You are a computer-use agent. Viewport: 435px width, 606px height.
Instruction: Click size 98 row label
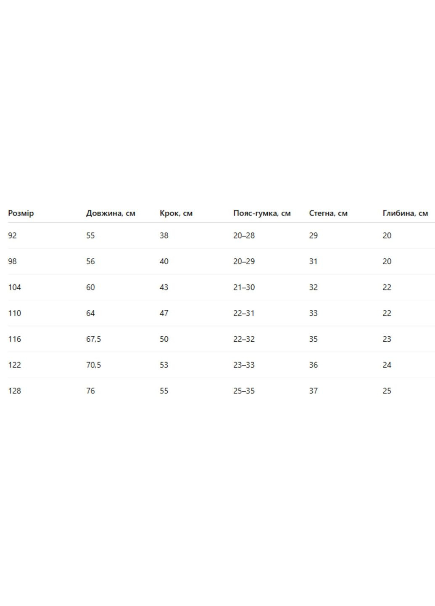point(13,261)
